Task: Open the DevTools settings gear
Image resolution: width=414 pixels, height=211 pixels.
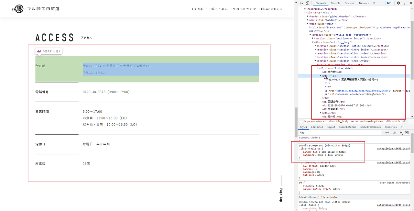Action: point(398,3)
